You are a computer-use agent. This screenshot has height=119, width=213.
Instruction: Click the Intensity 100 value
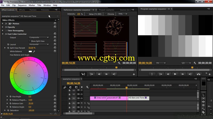tap(79, 14)
